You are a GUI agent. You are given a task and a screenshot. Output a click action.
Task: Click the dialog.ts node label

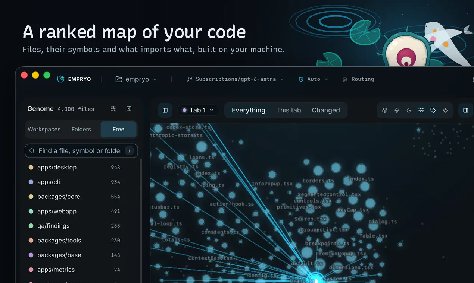tap(383, 222)
